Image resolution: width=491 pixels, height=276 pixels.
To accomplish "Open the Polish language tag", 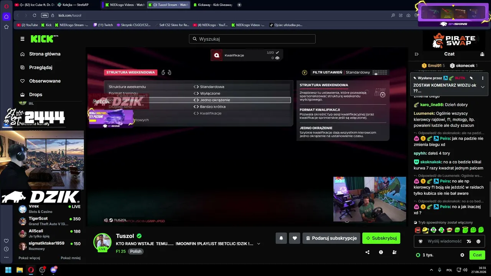I will point(135,251).
